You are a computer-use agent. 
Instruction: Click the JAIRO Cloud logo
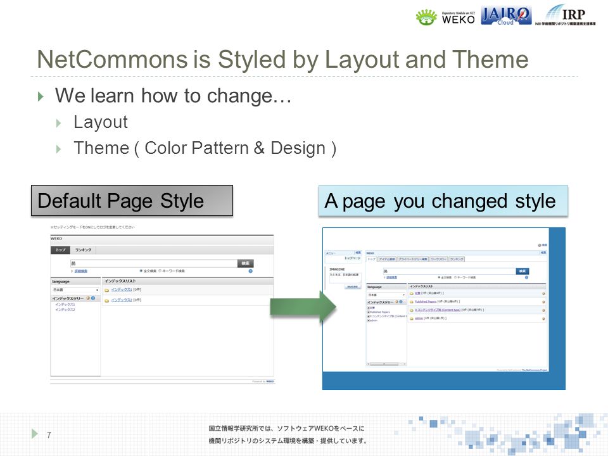[x=506, y=16]
